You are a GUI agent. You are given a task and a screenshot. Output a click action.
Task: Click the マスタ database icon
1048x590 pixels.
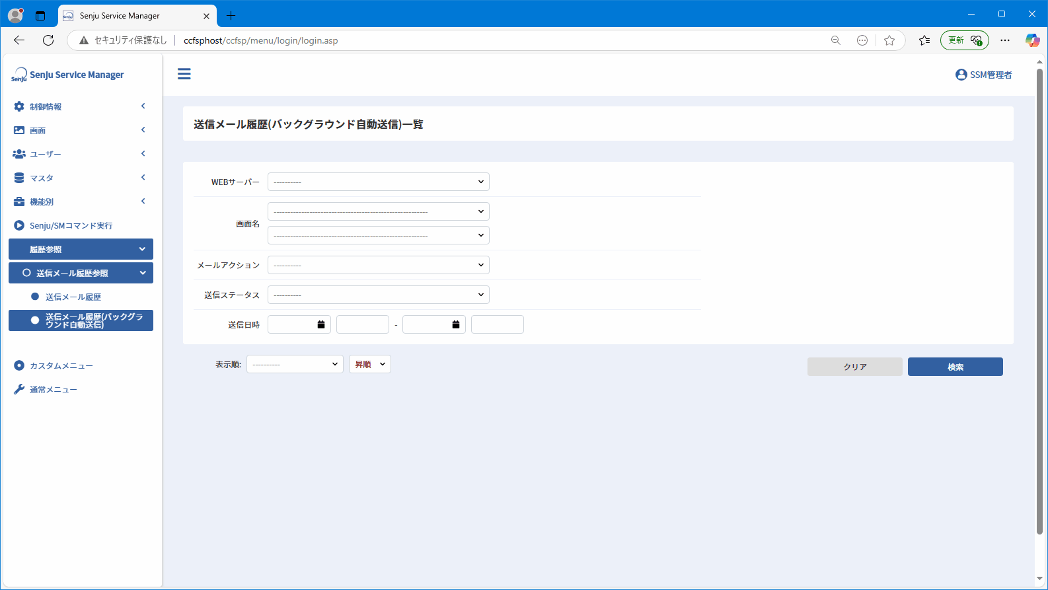click(19, 178)
